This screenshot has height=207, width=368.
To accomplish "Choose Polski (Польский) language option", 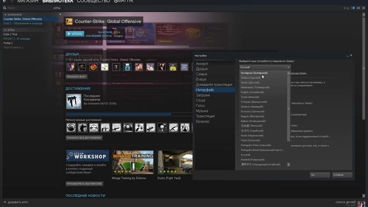I will [x=250, y=140].
